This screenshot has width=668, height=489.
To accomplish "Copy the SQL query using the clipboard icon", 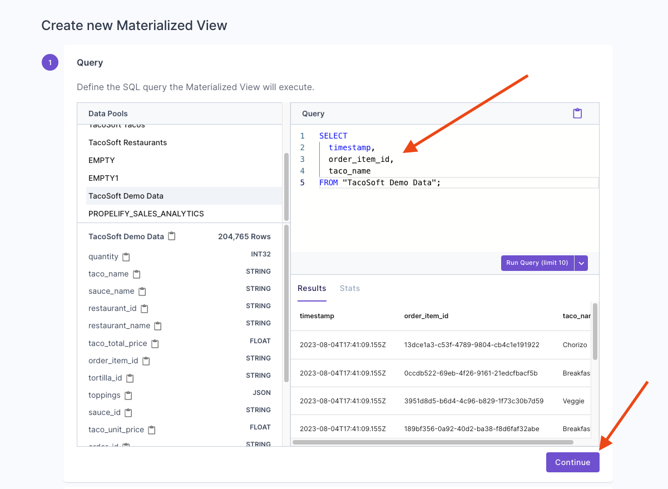I will [577, 113].
